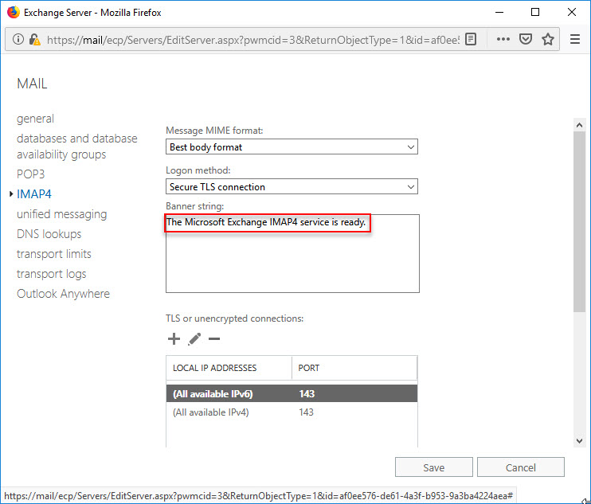Select the (All available IPv6) row

pyautogui.click(x=292, y=393)
